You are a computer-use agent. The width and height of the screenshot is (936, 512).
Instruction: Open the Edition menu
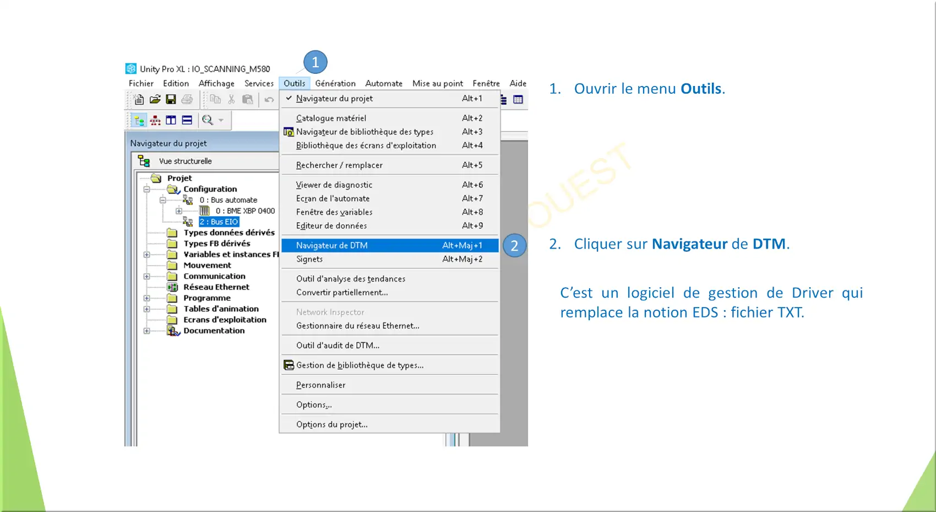pyautogui.click(x=176, y=83)
